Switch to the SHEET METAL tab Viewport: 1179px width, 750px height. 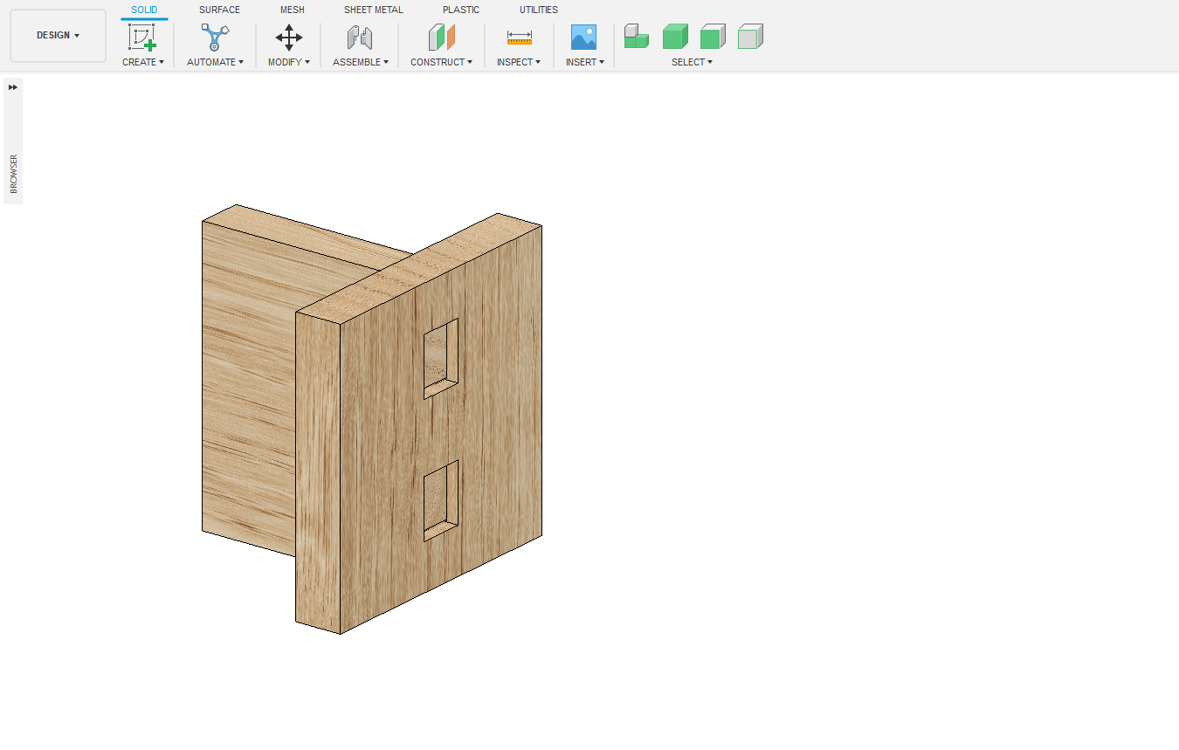(x=373, y=10)
